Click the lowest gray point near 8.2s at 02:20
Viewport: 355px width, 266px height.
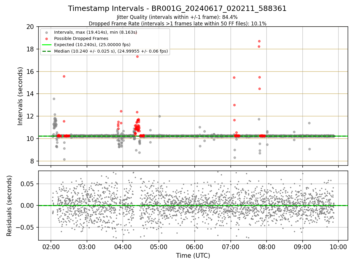point(64,159)
